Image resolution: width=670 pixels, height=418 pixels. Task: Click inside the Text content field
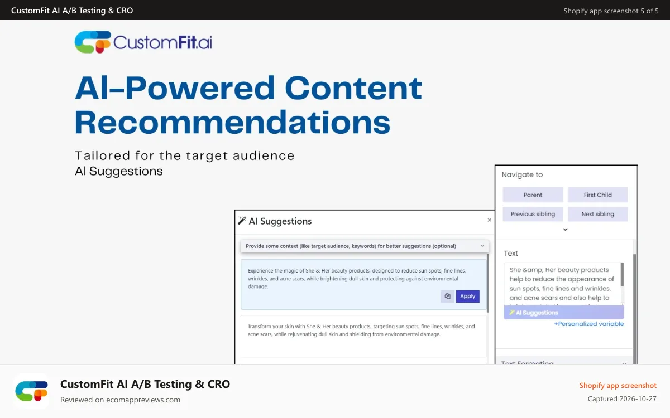point(562,284)
